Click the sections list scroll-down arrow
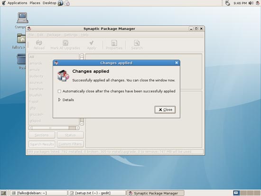The width and height of the screenshot is (261, 196). click(82, 123)
